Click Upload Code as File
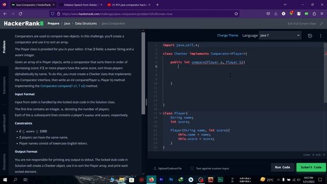The height and width of the screenshot is (184, 327). click(x=168, y=168)
